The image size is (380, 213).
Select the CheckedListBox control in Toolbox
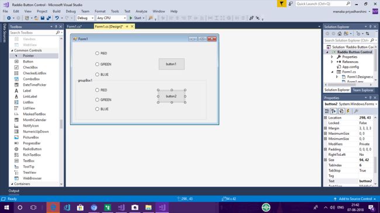point(34,73)
